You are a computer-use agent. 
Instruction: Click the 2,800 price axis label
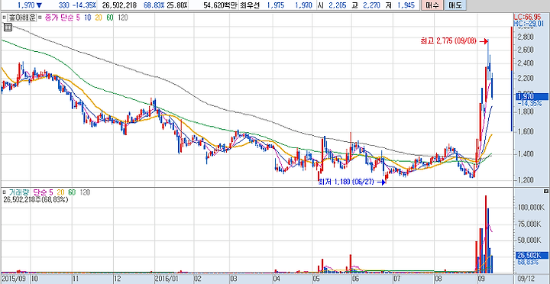point(525,37)
